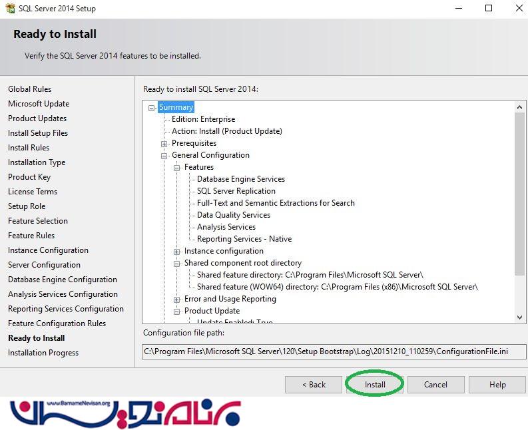Select Database Engine Configuration step

pos(63,280)
